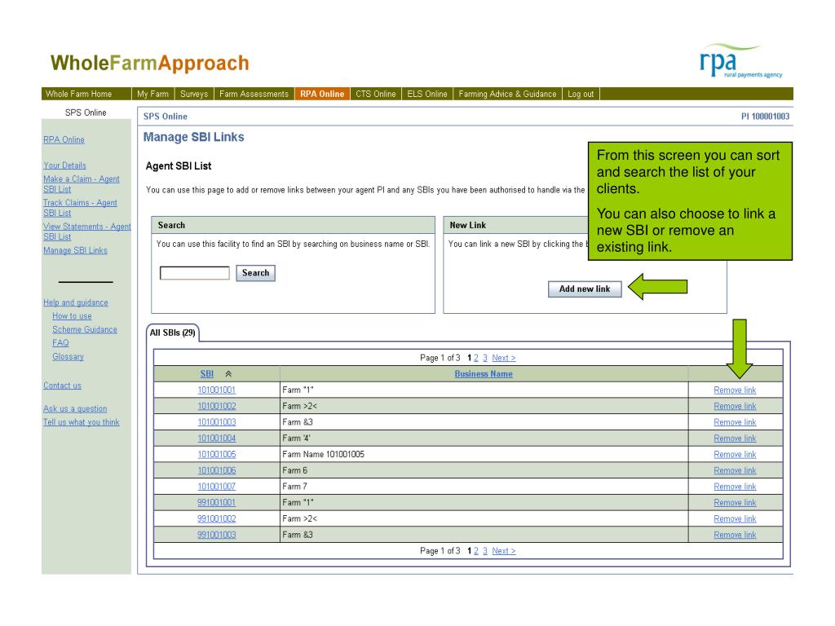Click Remove link for SBI 101001001
Screen dimensions: 835x626
pos(735,390)
